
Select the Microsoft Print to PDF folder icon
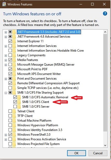pyautogui.click(x=14, y=69)
